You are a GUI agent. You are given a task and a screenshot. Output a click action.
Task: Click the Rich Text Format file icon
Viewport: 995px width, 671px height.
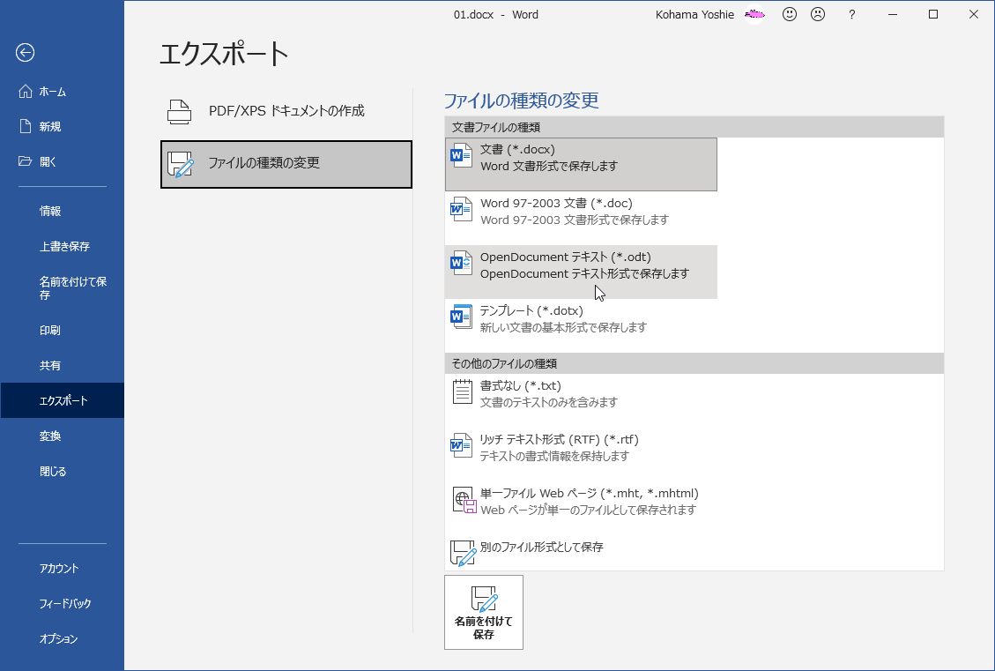pyautogui.click(x=461, y=445)
